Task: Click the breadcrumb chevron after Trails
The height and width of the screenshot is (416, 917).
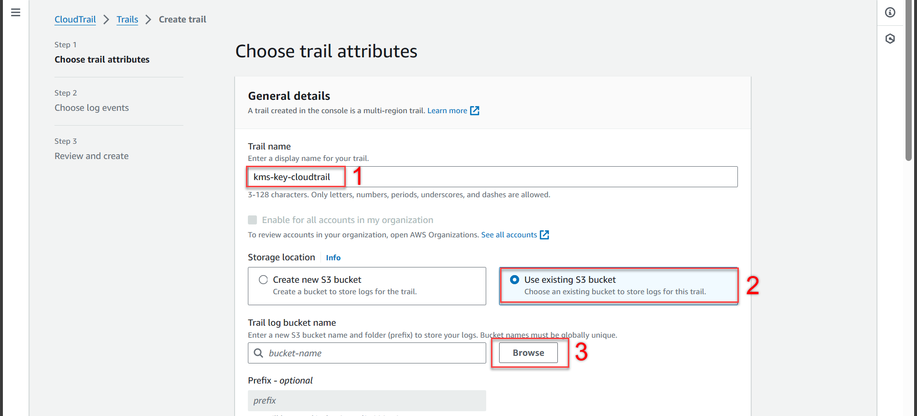Action: click(149, 20)
